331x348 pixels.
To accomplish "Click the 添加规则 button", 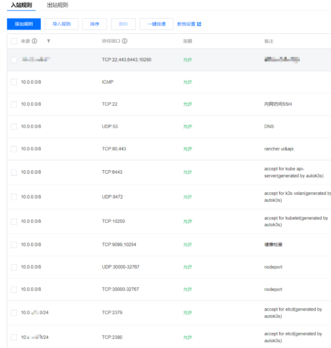I will [24, 24].
